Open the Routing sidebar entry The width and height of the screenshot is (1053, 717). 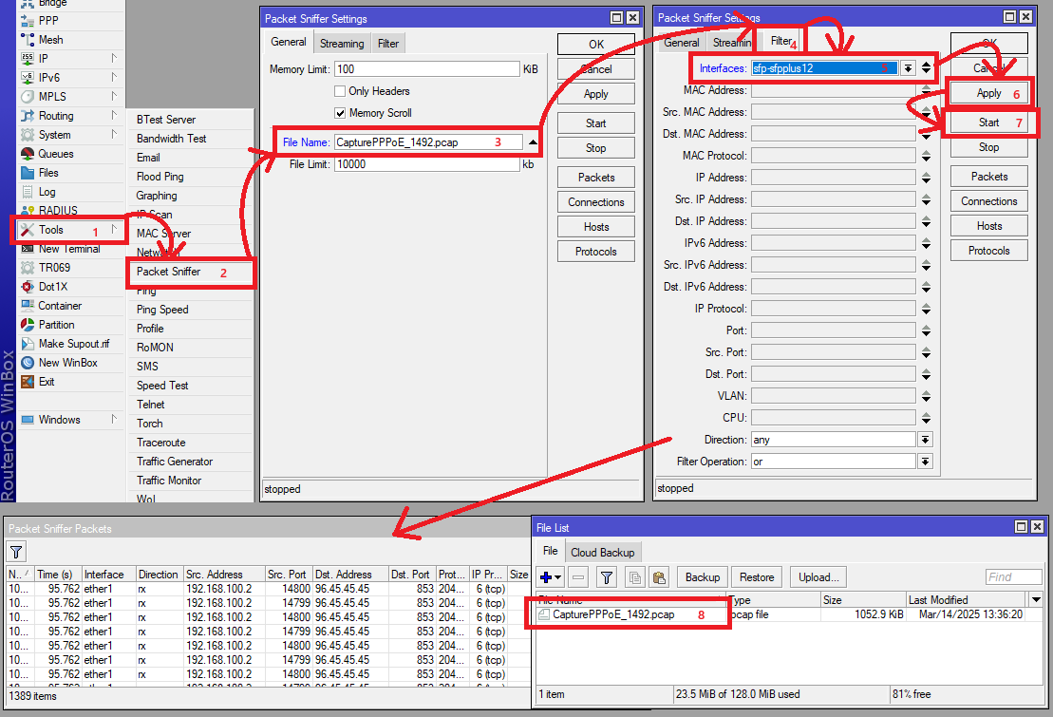[x=56, y=116]
